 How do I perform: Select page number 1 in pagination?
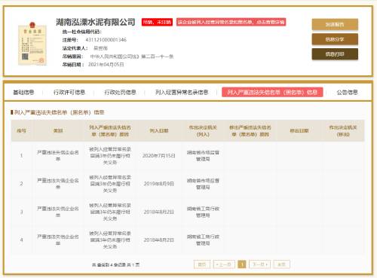click(242, 264)
